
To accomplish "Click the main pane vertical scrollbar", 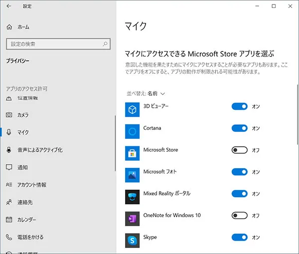I will pyautogui.click(x=298, y=115).
